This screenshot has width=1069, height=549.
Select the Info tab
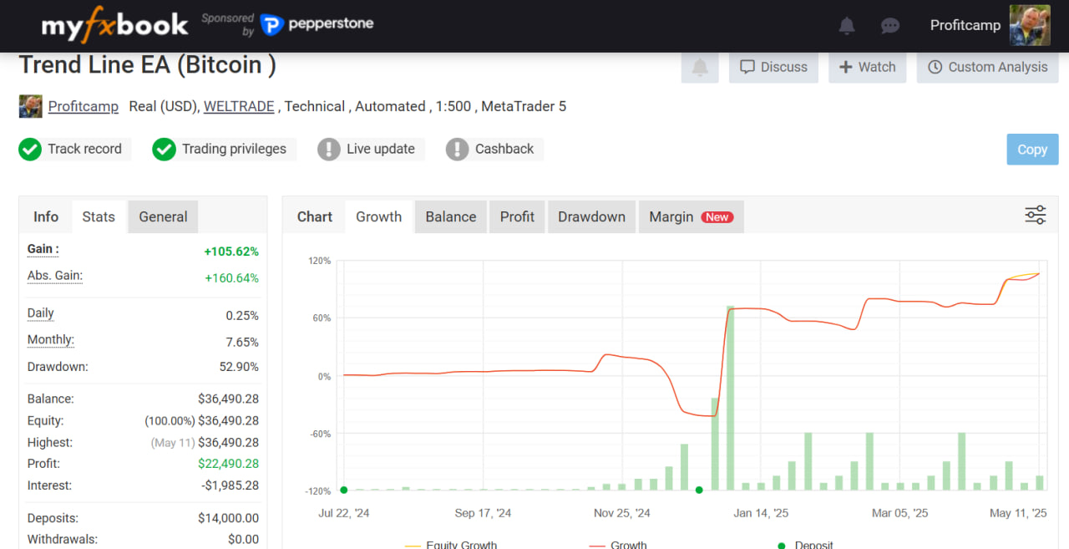pyautogui.click(x=46, y=216)
